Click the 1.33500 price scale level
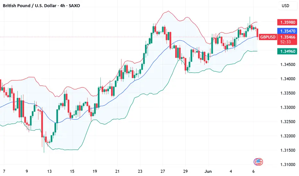 click(x=287, y=93)
